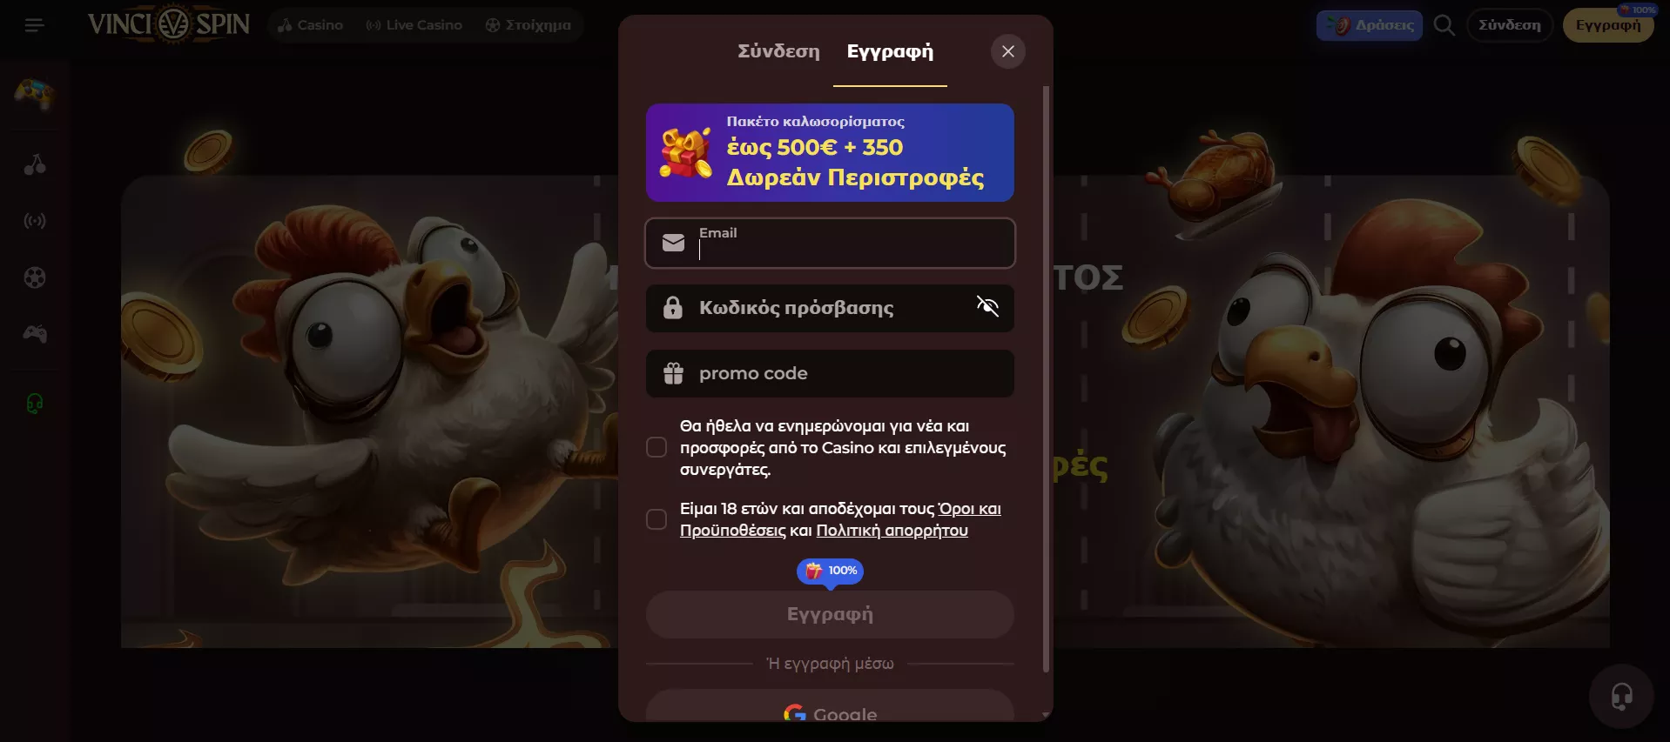Close the registration dialog

(x=1008, y=51)
